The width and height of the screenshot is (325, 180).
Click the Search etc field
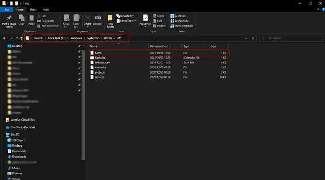pos(291,38)
